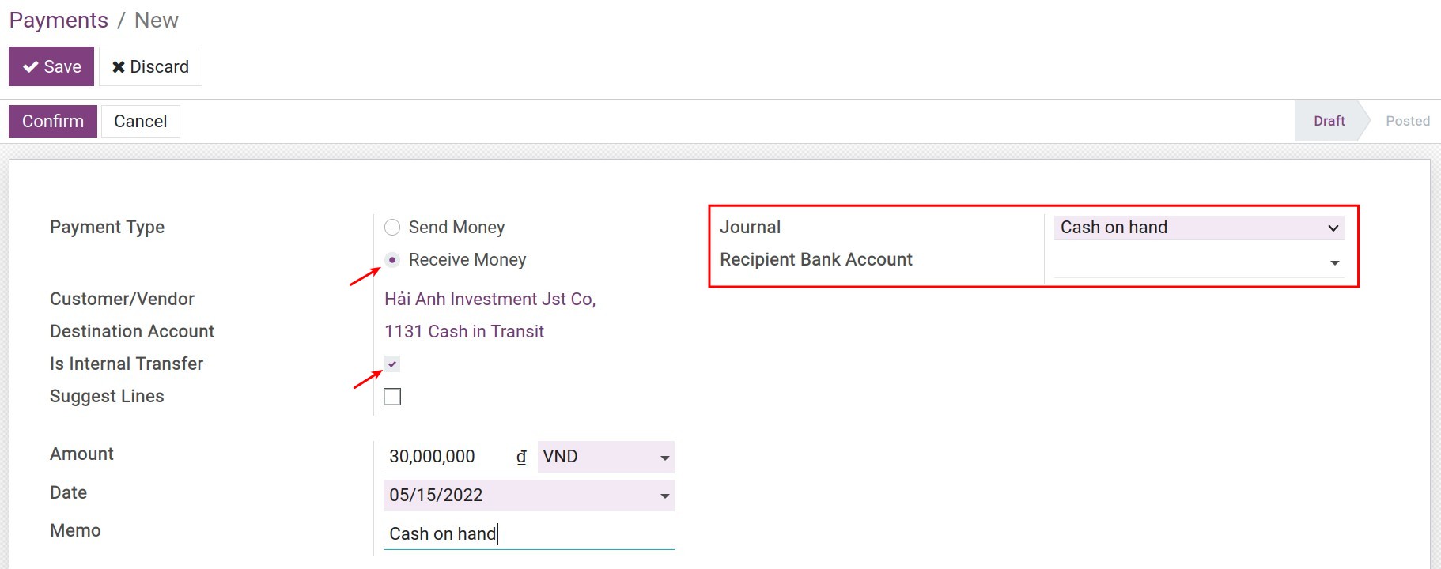Click the Save button checkmark icon
1441x569 pixels.
pos(31,67)
